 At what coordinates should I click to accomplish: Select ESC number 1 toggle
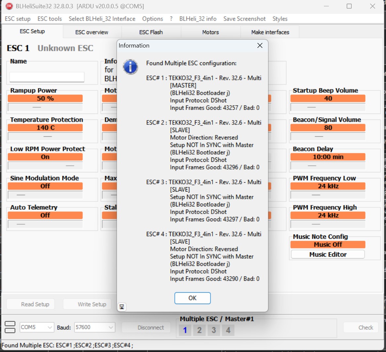click(185, 330)
